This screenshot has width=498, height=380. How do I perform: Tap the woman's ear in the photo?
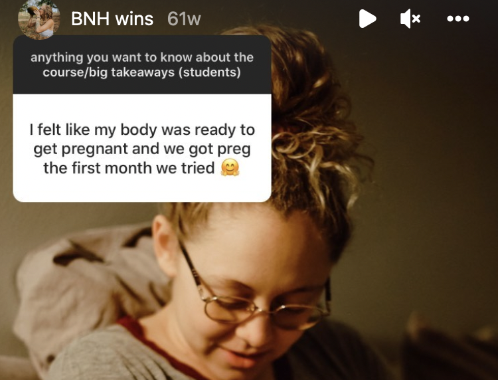click(x=165, y=244)
